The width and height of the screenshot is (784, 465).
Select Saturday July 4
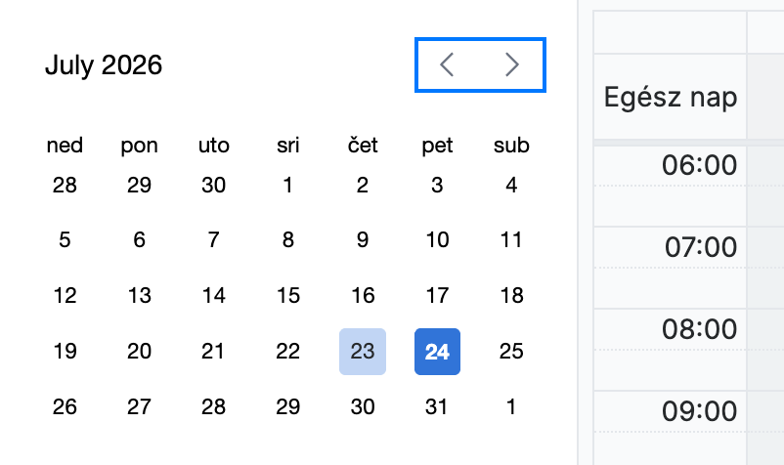[x=511, y=186]
